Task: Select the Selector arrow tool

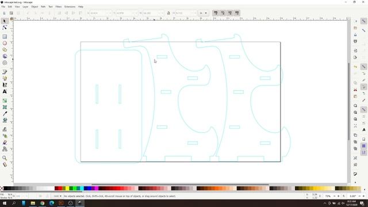Action: [5, 21]
